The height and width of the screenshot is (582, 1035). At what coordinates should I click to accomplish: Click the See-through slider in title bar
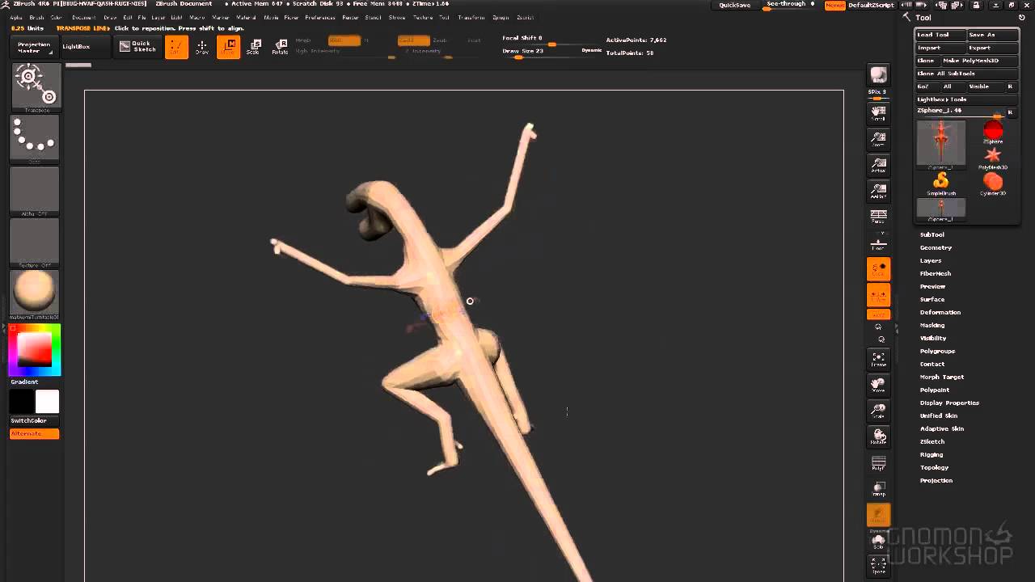pyautogui.click(x=790, y=5)
